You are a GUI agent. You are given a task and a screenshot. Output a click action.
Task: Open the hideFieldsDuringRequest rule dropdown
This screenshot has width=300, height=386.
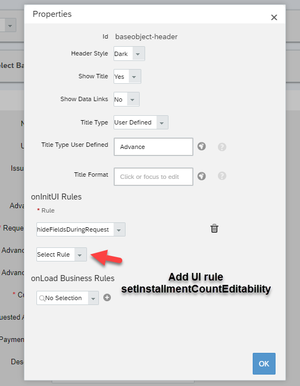[81, 229]
